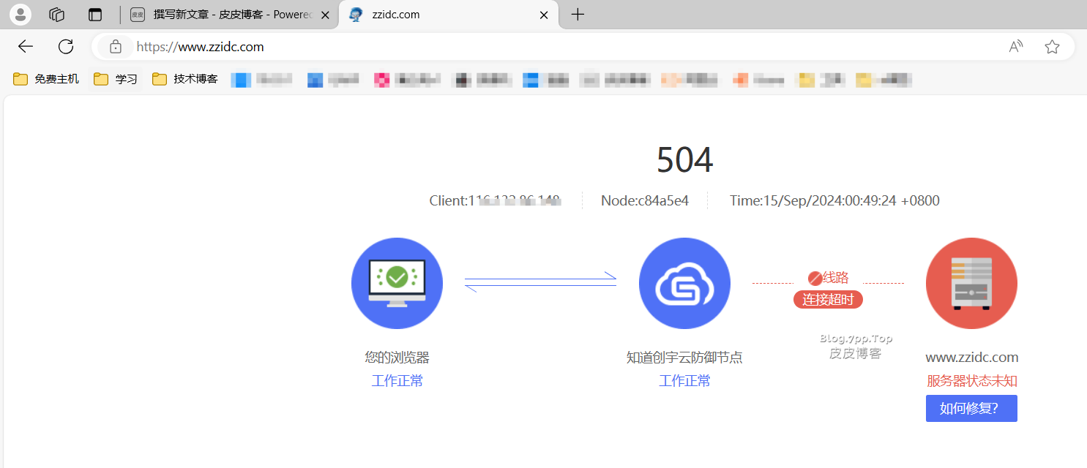Start Read Aloud icon in address bar
The width and height of the screenshot is (1087, 468).
click(x=1016, y=47)
